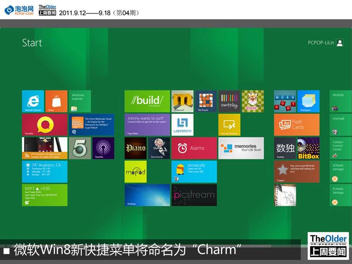Image resolution: width=352 pixels, height=264 pixels.
Task: Open the Check M8 chess tile
Action: pos(253,101)
